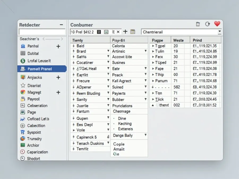The width and height of the screenshot is (239, 179).
Task: Click the value E7_018.081.52
Action: [x=205, y=105]
